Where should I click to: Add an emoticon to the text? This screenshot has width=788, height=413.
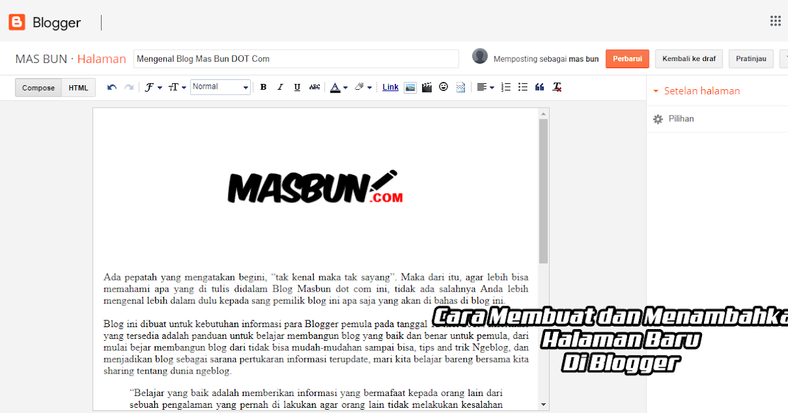444,87
